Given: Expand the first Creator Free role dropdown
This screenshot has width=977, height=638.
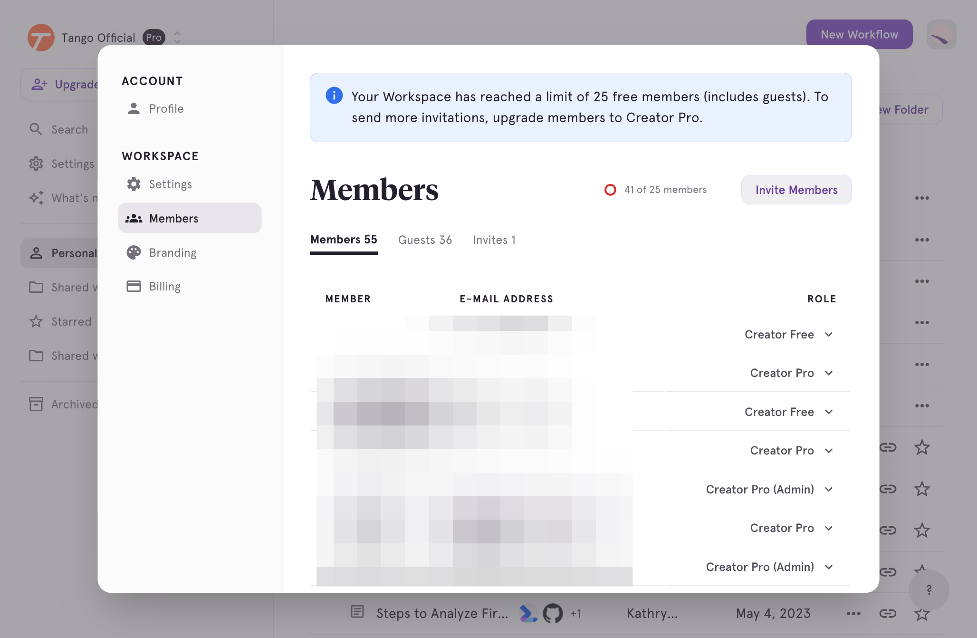Looking at the screenshot, I should coord(788,334).
